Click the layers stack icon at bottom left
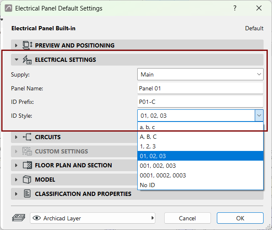The height and width of the screenshot is (230, 272). (x=19, y=218)
